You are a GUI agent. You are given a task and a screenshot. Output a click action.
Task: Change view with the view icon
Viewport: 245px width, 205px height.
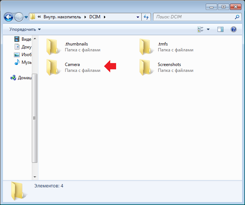coord(200,29)
